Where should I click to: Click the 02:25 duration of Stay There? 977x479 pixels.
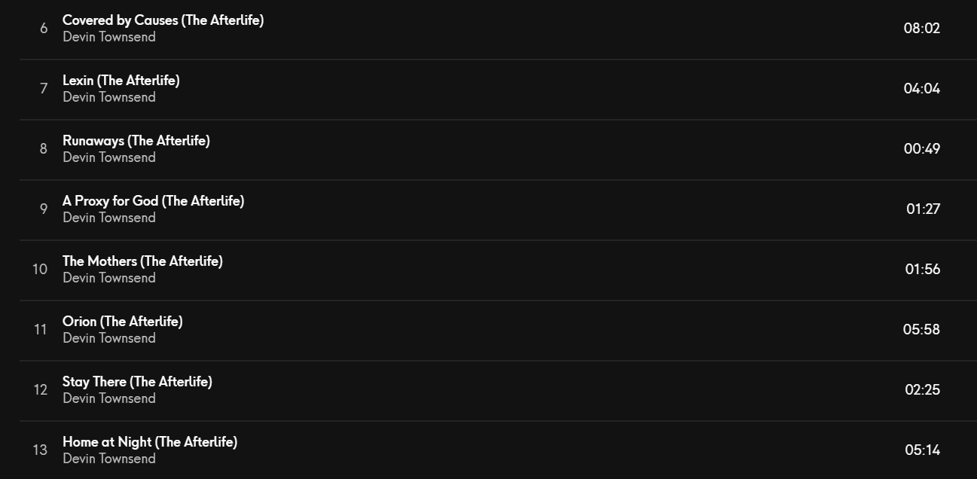tap(923, 390)
